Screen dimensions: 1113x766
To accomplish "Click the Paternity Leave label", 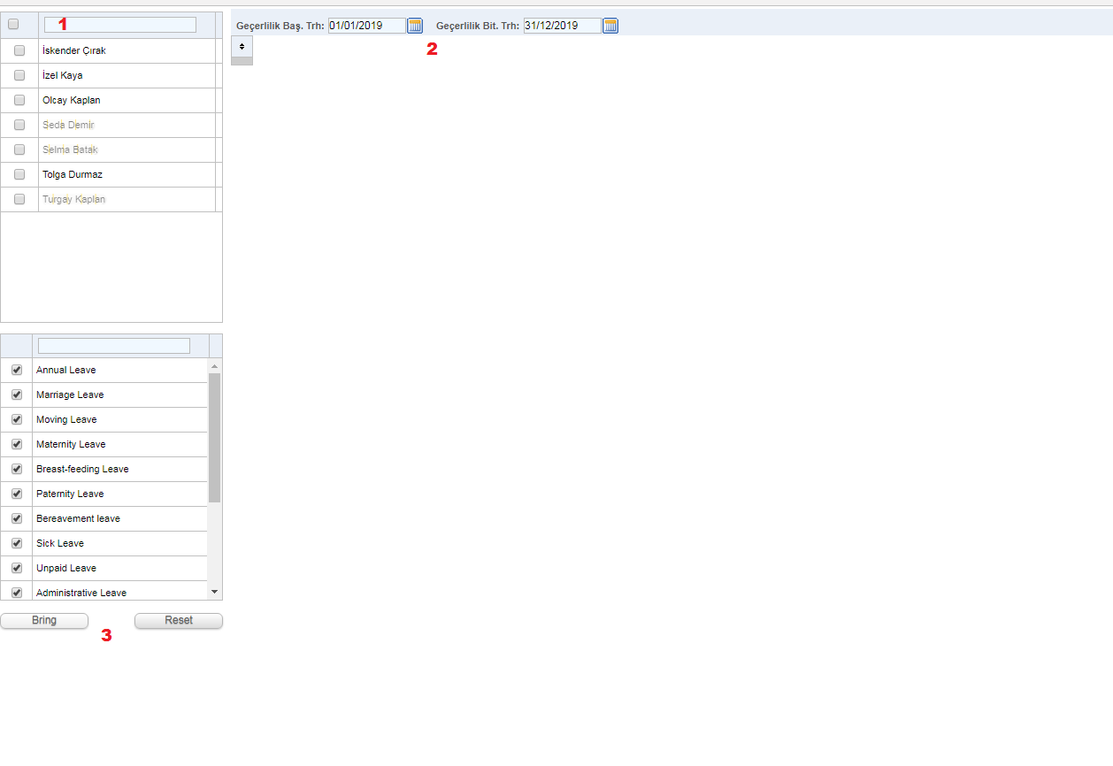I will (70, 494).
